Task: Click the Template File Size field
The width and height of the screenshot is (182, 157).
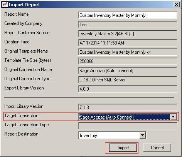Action: pyautogui.click(x=128, y=61)
